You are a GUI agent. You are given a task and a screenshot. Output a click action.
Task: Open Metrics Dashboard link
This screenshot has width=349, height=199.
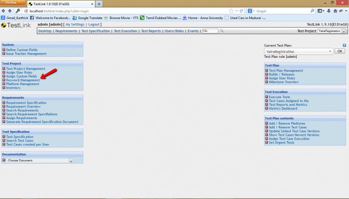tap(283, 108)
